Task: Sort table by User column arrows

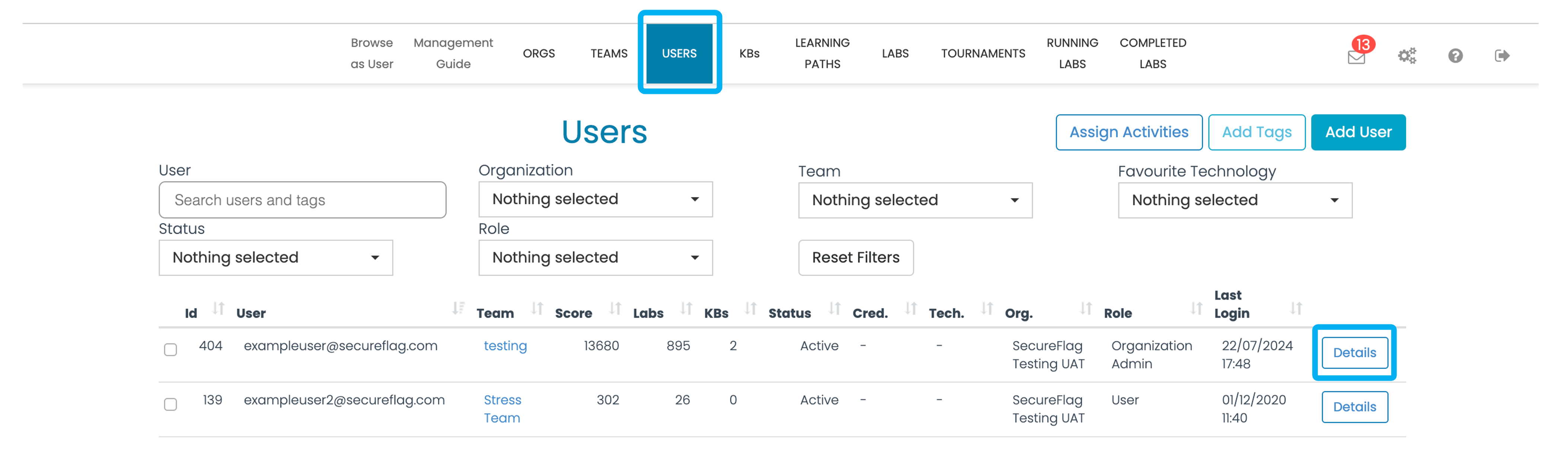Action: click(459, 308)
